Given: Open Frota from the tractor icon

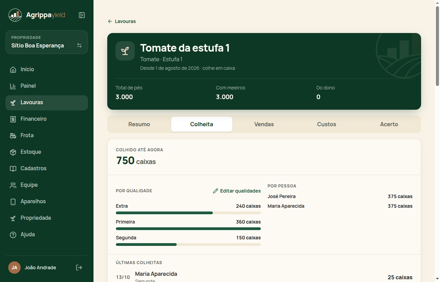Looking at the screenshot, I should click(13, 135).
